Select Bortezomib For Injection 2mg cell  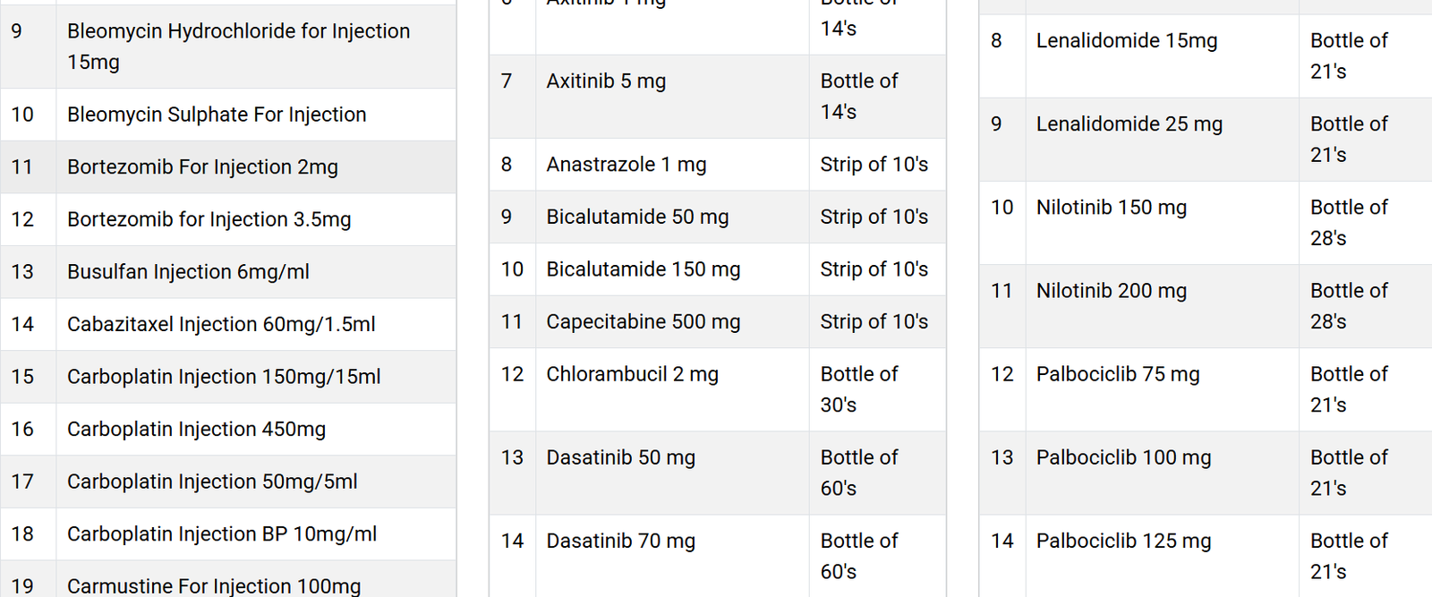256,167
